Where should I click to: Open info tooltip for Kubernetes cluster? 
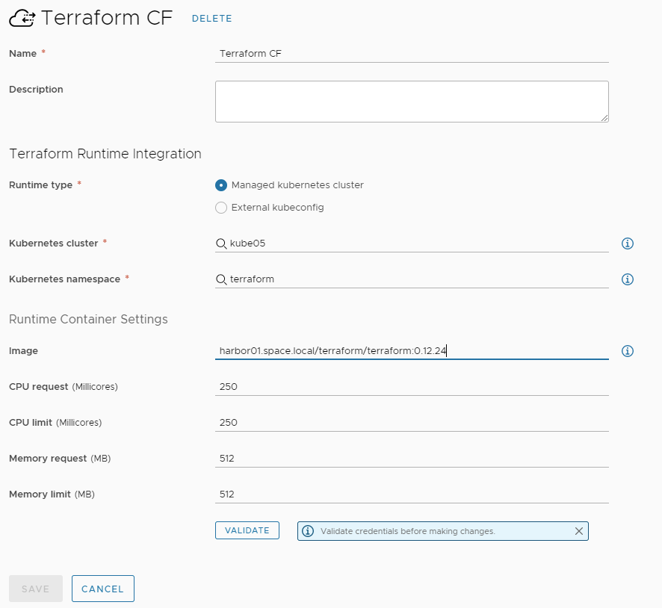628,243
